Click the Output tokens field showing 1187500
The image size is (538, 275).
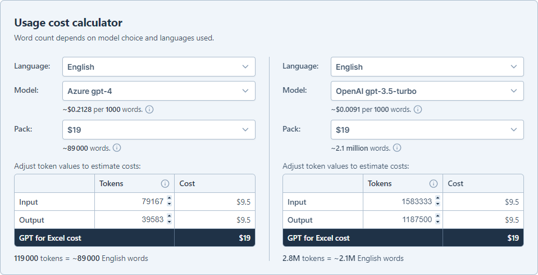[x=403, y=220]
